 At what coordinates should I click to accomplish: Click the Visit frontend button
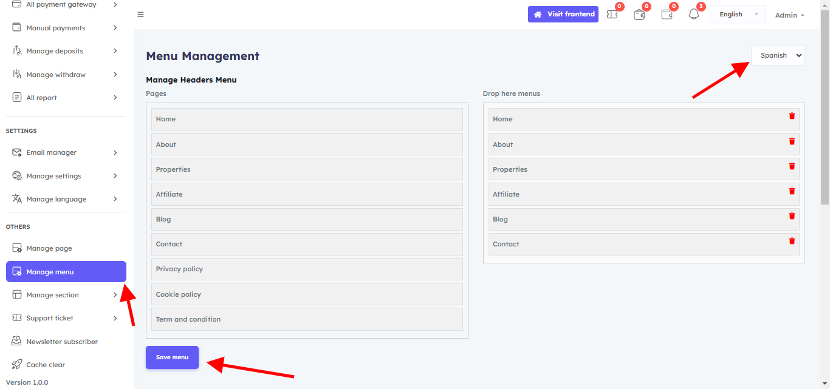tap(563, 15)
